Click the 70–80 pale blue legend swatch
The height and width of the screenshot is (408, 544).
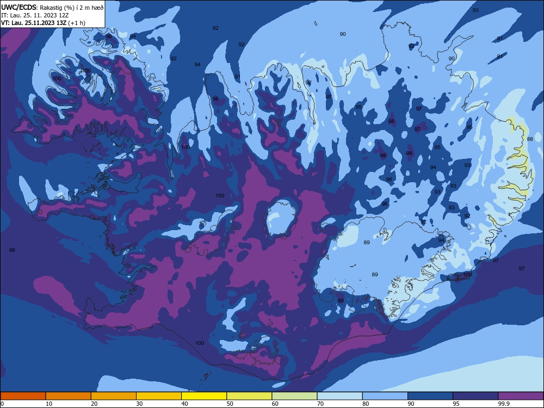click(339, 395)
